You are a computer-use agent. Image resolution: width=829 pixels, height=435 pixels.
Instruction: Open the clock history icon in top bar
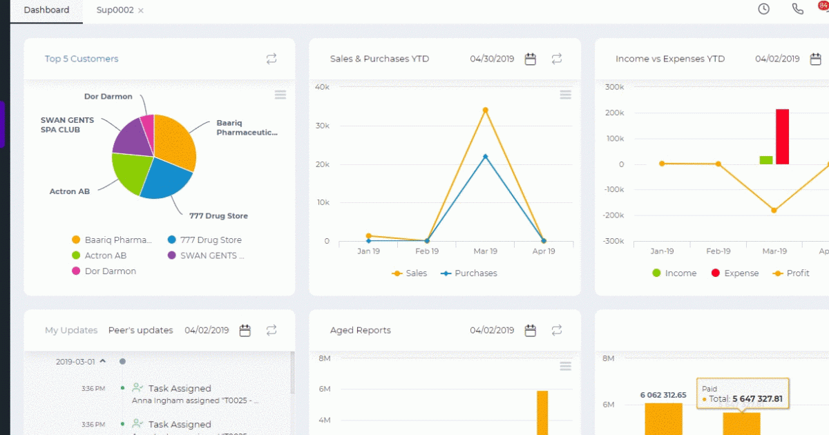[763, 9]
